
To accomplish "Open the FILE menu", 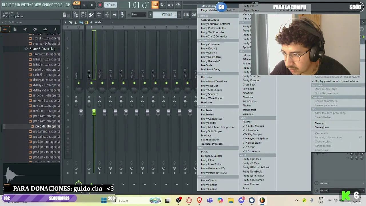I will (4, 5).
